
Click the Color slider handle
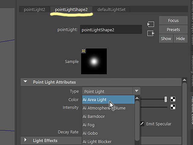(x=166, y=99)
